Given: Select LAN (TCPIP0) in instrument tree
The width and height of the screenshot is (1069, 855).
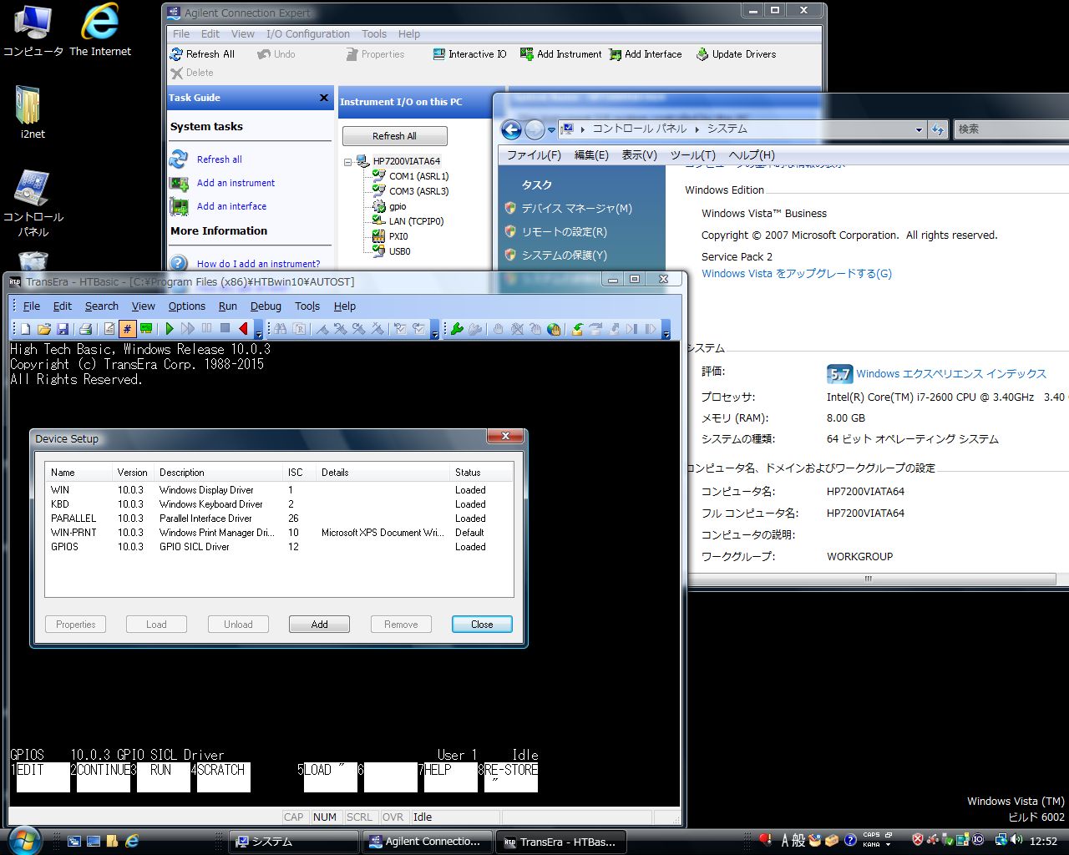Looking at the screenshot, I should [416, 221].
